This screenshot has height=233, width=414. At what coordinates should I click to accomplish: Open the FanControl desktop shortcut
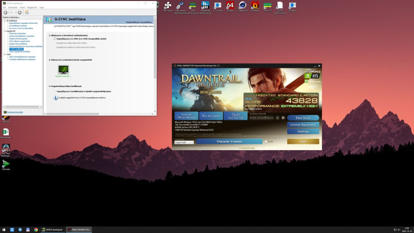(x=168, y=7)
